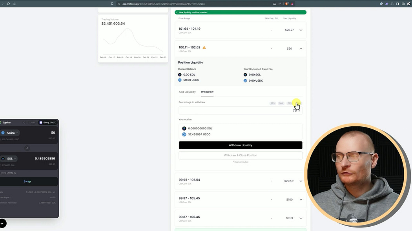Set withdraw percentage to 75%
412x231 pixels.
point(290,103)
